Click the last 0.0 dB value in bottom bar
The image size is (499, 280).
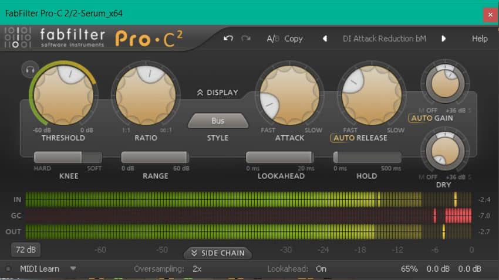(470, 269)
